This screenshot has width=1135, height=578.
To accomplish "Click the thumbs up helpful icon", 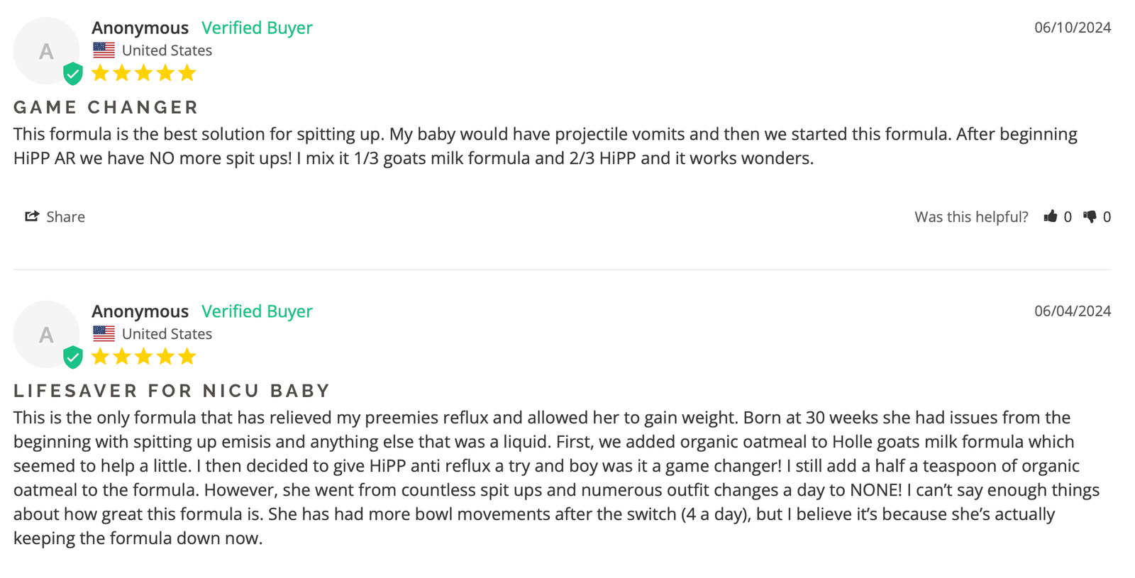I will 1051,216.
